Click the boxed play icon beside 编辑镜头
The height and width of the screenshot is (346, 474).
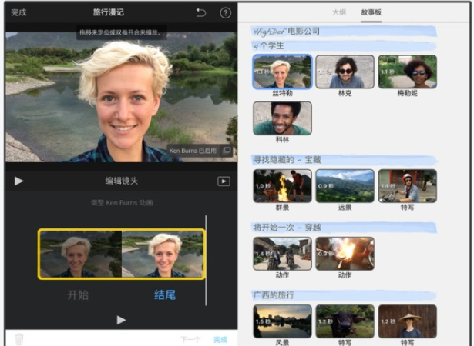tap(223, 181)
